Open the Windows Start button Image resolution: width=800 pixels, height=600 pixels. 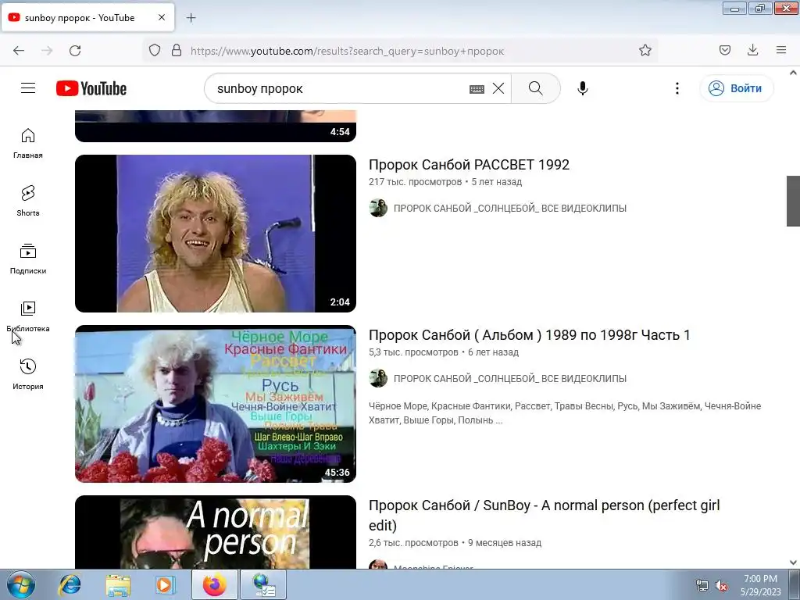coord(21,584)
